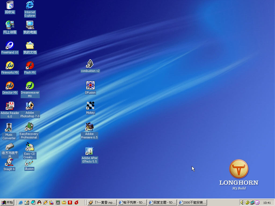The image size is (275, 206).
Task: Click the yellow diamond tray icon
Action: 247,203
